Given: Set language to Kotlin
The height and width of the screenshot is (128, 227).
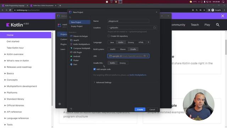Looking at the screenshot, I should (x=121, y=42).
